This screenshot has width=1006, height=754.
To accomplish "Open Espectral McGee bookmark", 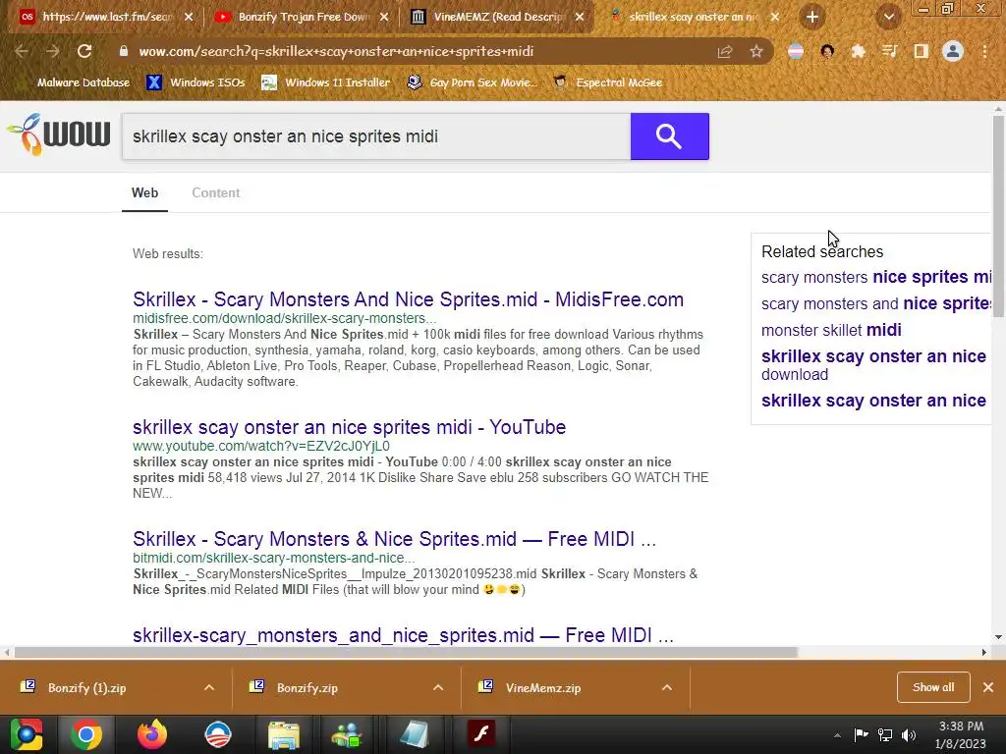I will tap(607, 82).
